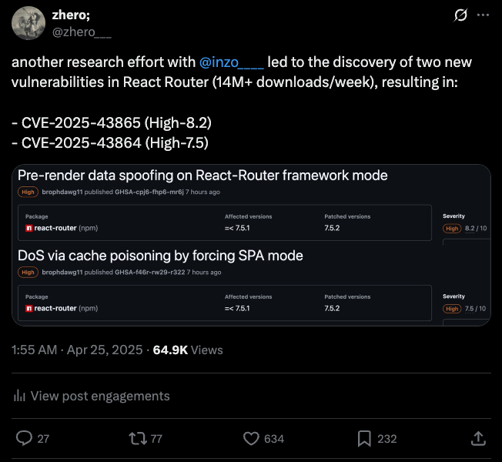Share the post via the upload arrow icon
Viewport: 502px width, 462px height.
pyautogui.click(x=479, y=438)
